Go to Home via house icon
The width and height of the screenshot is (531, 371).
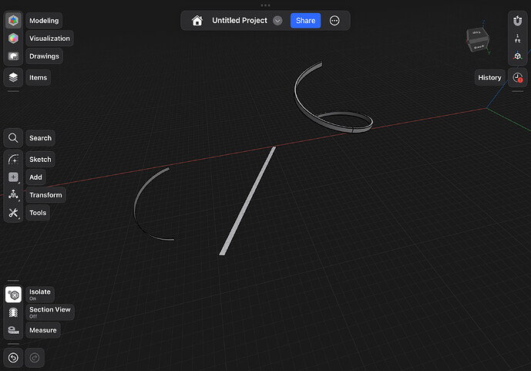coord(197,21)
